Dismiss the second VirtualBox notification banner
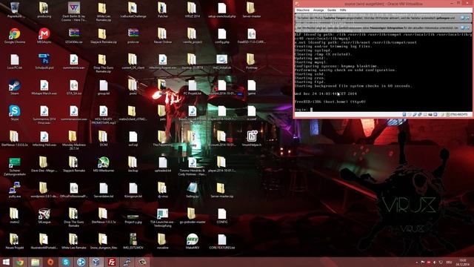 tap(467, 27)
